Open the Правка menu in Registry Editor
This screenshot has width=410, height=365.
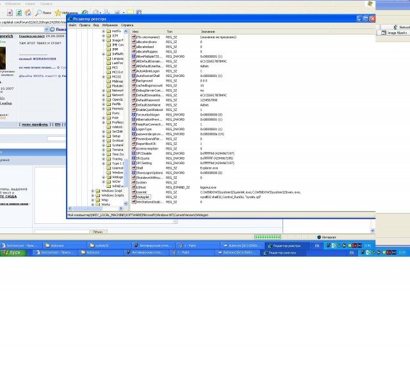85,25
